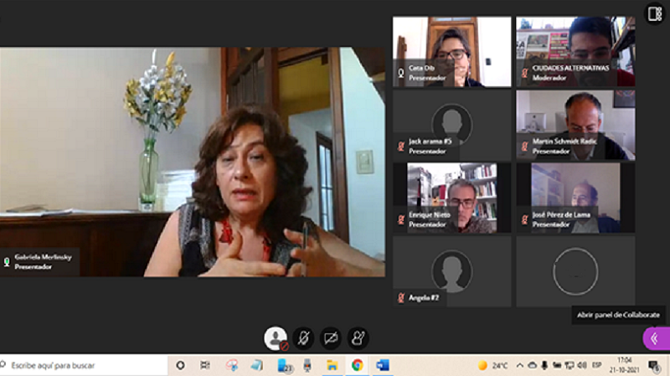The image size is (670, 376).
Task: Open battery status tray icon
Action: click(557, 366)
